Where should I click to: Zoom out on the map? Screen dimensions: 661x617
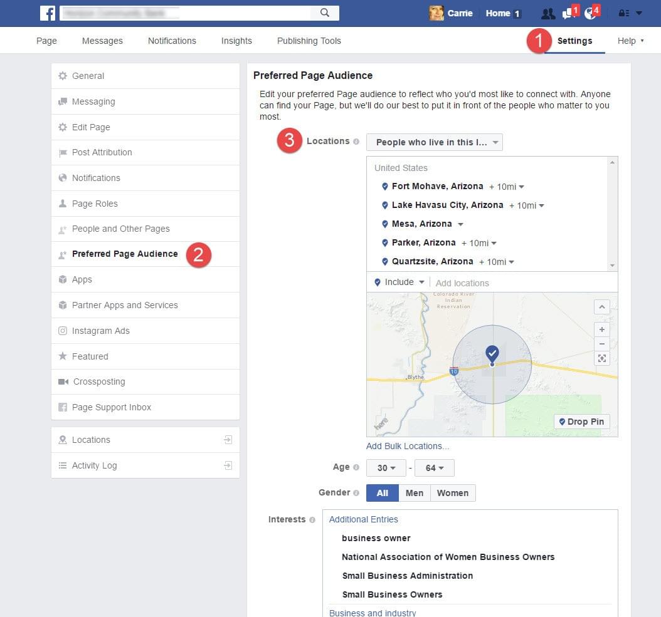602,344
